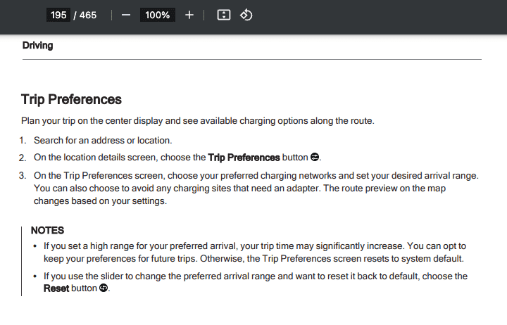Click the NOTES label
Screen dimensions: 507x325
48,230
